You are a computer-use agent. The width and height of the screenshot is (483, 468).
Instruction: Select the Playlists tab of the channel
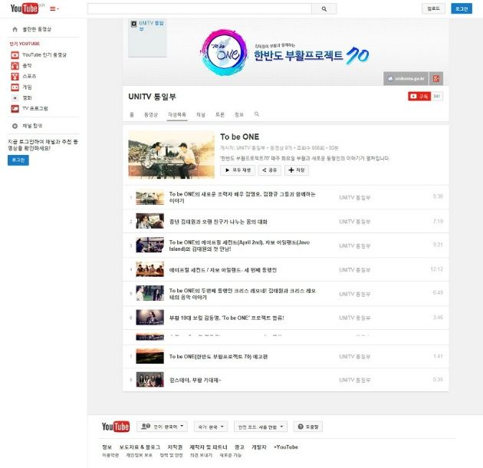[x=177, y=114]
